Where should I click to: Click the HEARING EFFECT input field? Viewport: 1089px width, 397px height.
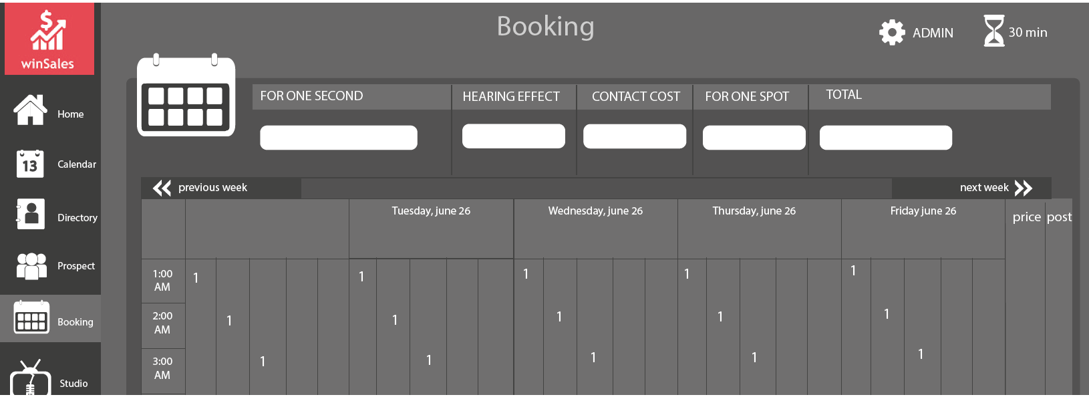513,136
